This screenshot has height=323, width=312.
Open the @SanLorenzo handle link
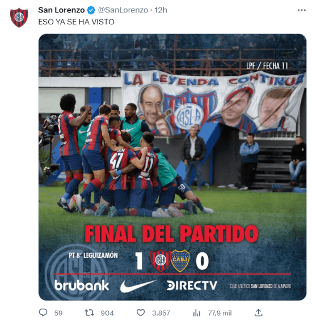(123, 10)
